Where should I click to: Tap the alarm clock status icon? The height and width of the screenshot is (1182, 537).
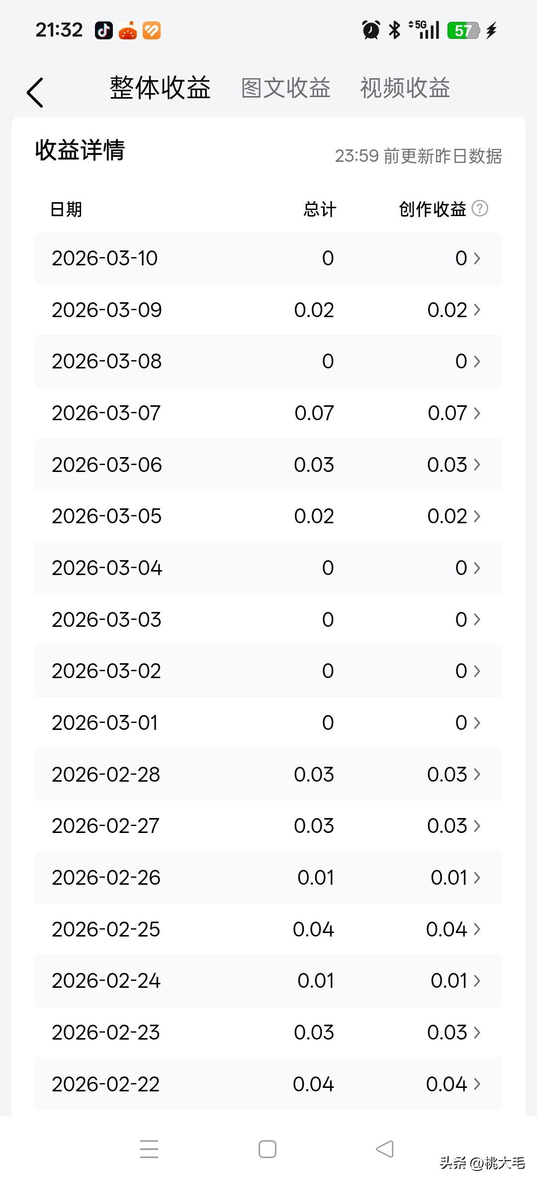point(371,30)
